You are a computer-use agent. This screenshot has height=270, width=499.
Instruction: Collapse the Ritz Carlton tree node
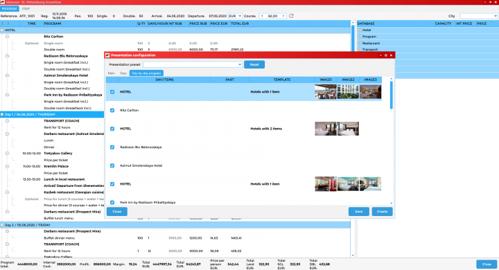pyautogui.click(x=7, y=37)
